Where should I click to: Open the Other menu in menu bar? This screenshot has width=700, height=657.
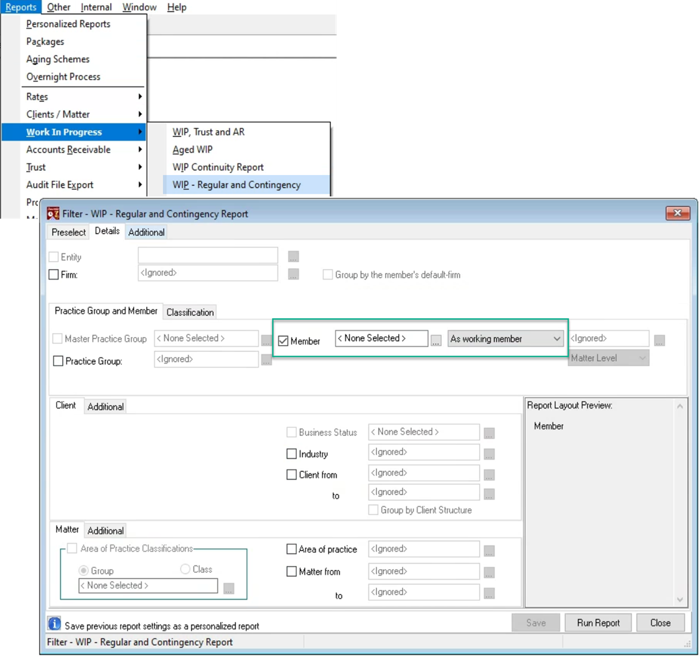coord(58,7)
